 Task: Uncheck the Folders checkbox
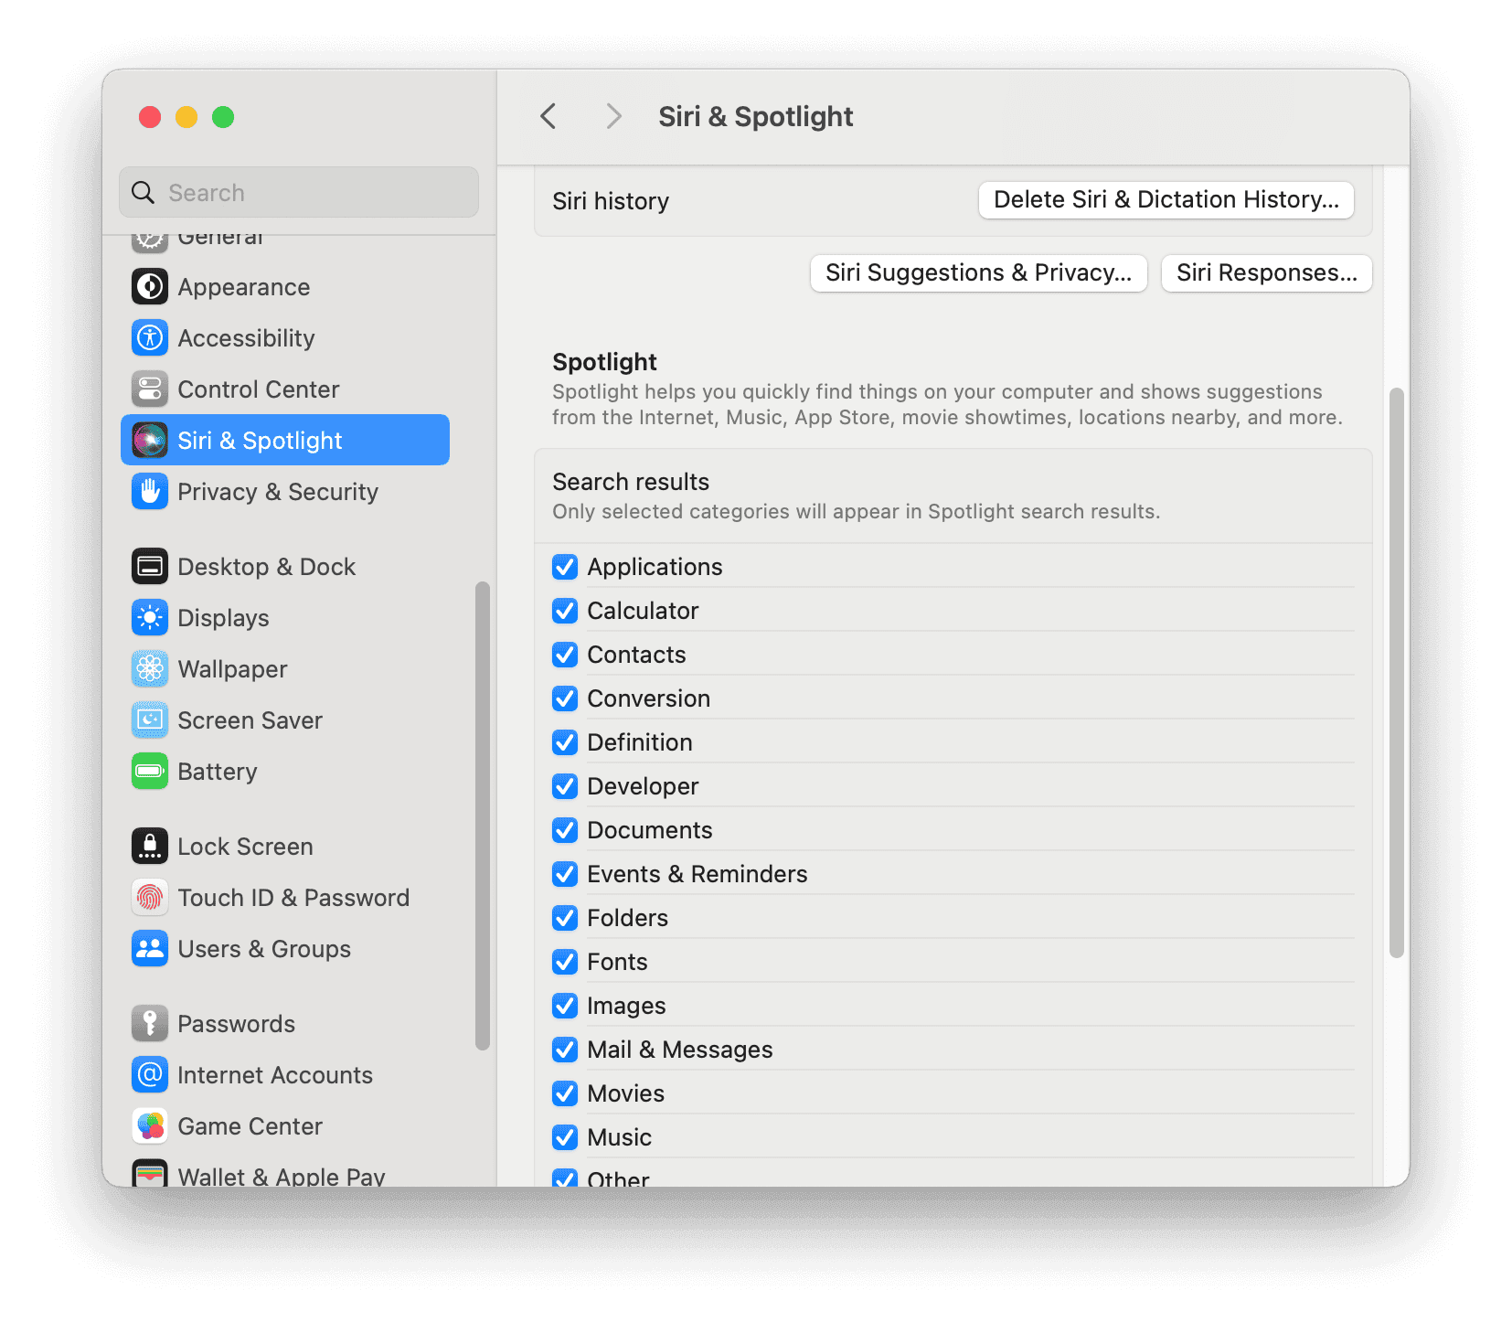pyautogui.click(x=565, y=918)
